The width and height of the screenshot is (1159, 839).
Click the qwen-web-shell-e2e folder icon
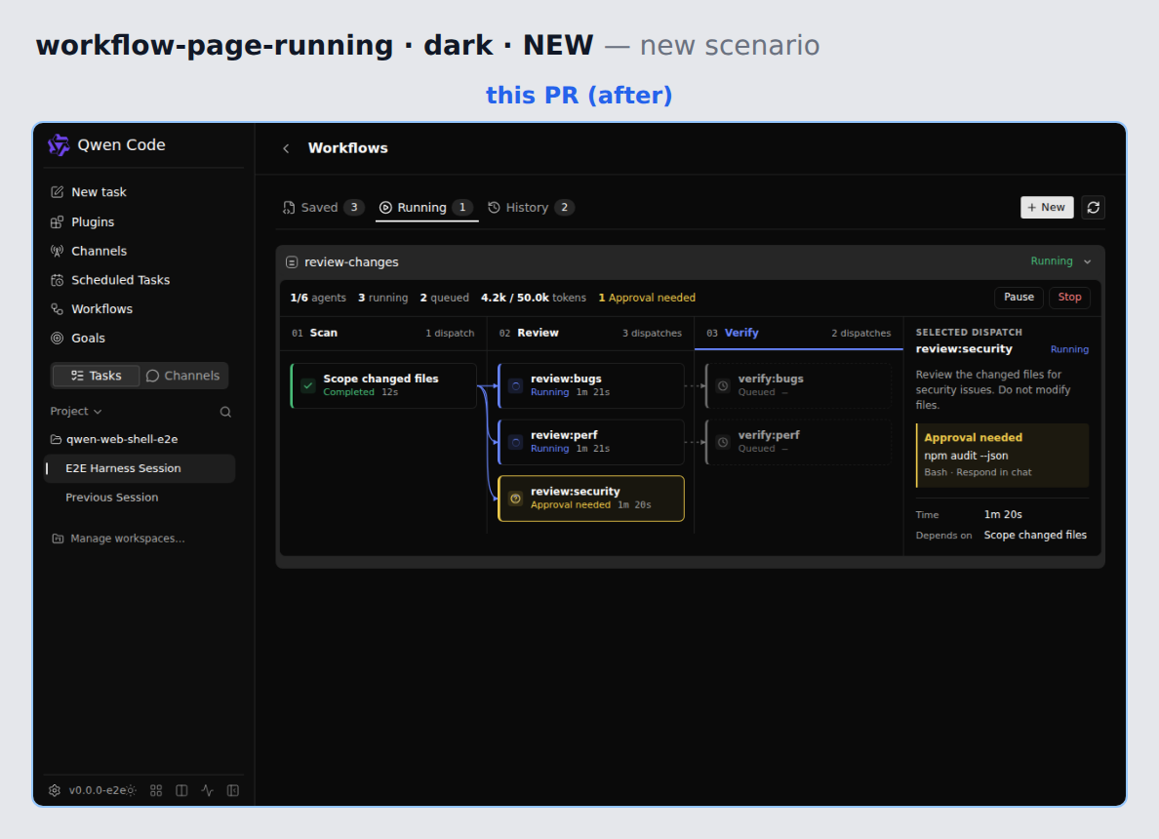(56, 439)
